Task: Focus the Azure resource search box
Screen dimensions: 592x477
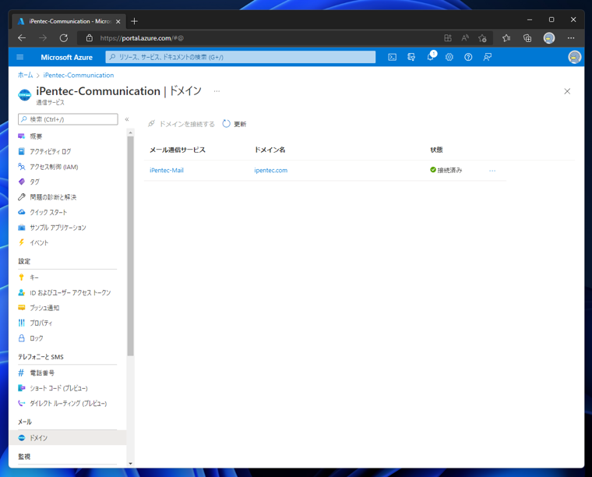Action: (241, 57)
